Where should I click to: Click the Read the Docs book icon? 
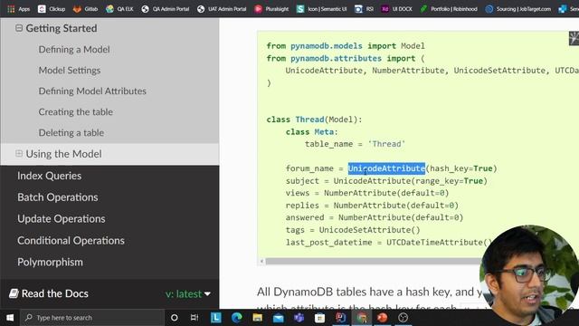point(14,293)
